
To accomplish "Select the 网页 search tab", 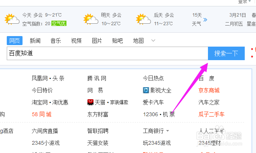I will (x=15, y=41).
